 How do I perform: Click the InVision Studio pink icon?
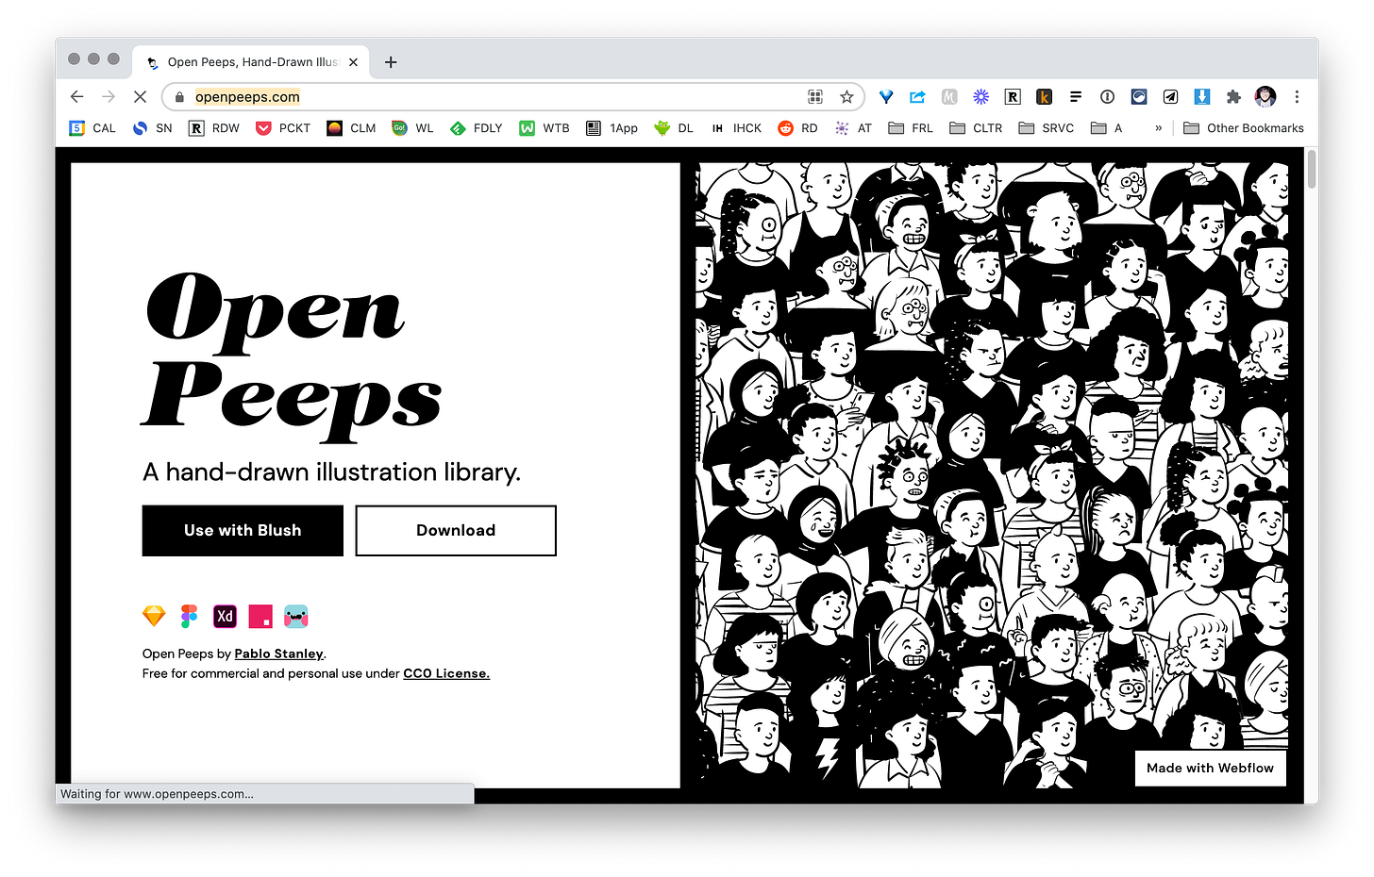pyautogui.click(x=260, y=617)
